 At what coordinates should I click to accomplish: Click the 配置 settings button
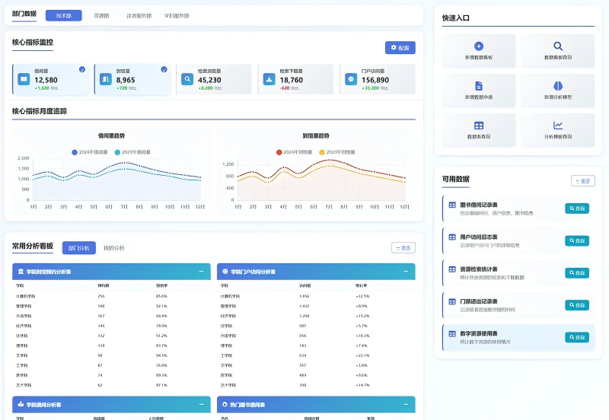(400, 48)
